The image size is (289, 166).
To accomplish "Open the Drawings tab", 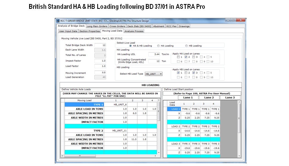I will click(x=185, y=26).
